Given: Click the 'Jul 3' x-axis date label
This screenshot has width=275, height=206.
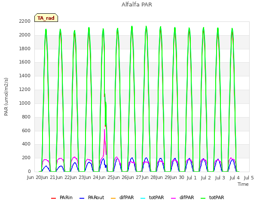Looking at the screenshot, I should (220, 178).
